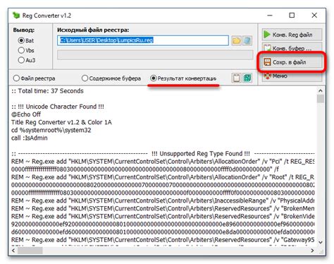Click the Конв. буфер button
The height and width of the screenshot is (264, 334).
(x=292, y=48)
